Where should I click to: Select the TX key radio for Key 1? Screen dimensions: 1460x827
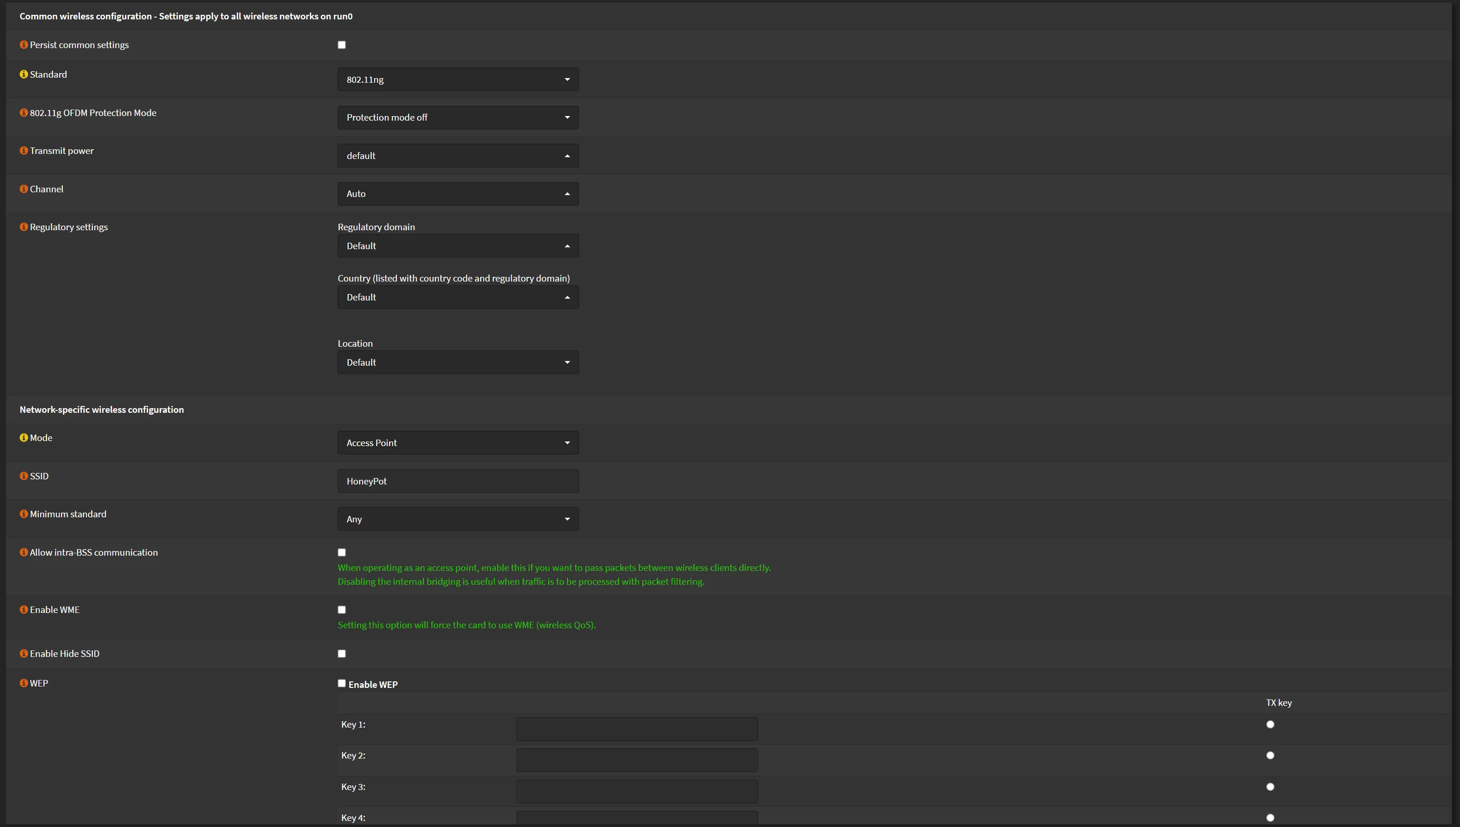(x=1270, y=724)
